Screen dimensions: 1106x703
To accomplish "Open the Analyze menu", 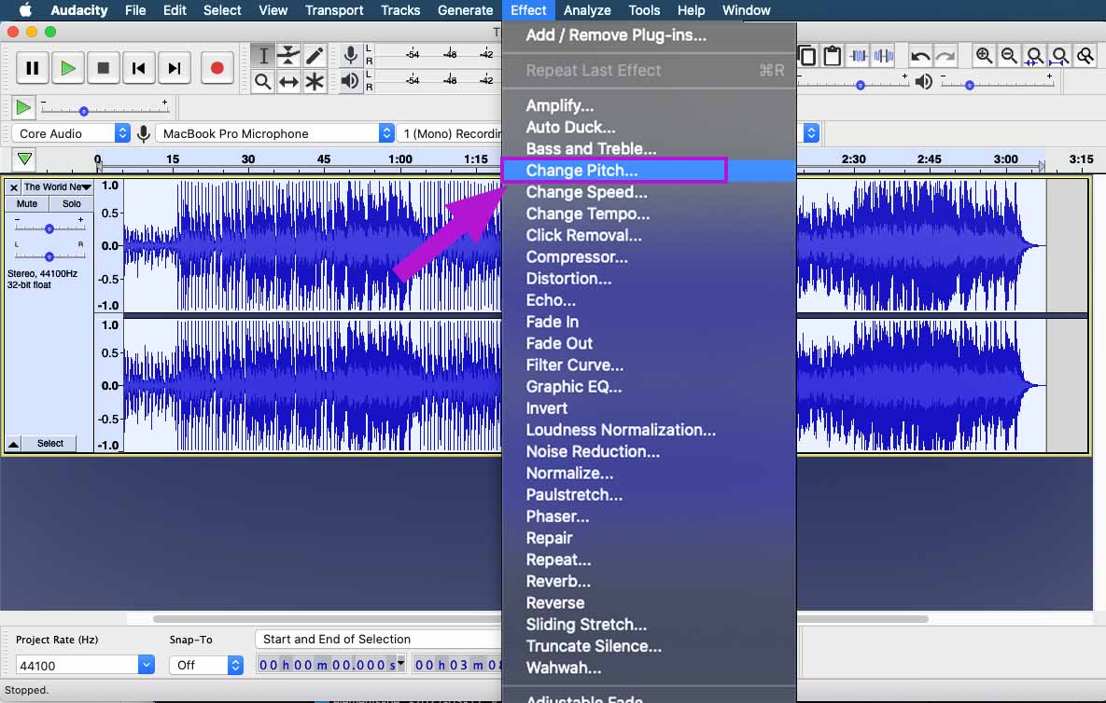I will 587,10.
